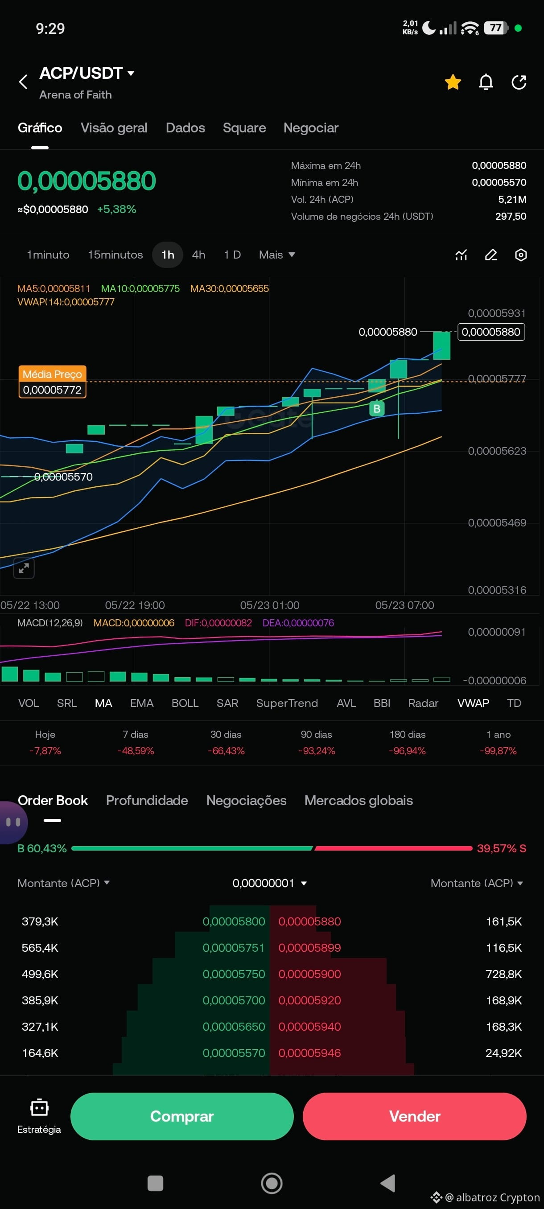Image resolution: width=544 pixels, height=1209 pixels.
Task: Tap the Média Preço label
Action: pyautogui.click(x=52, y=374)
